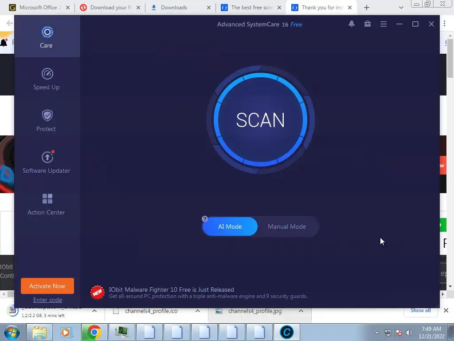
Task: Go back in Chrome browser
Action: (x=9, y=23)
